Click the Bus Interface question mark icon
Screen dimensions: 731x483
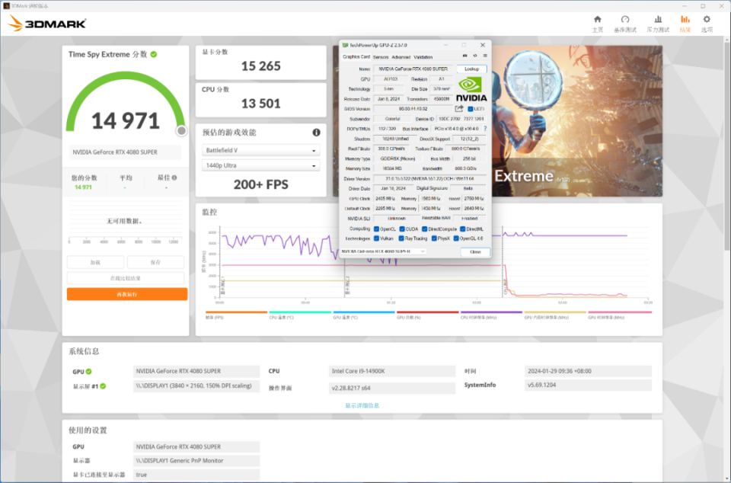tap(485, 129)
